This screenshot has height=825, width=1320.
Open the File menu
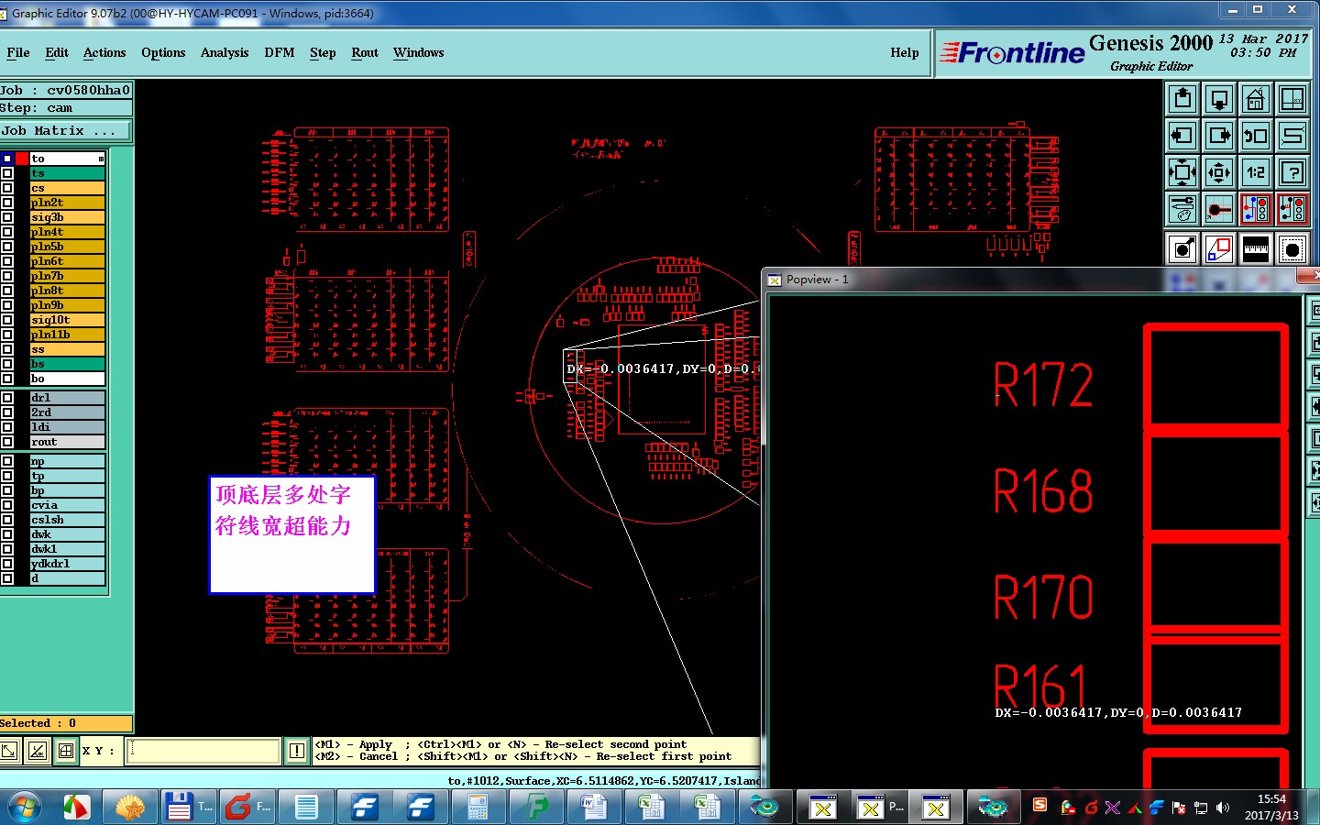click(18, 52)
